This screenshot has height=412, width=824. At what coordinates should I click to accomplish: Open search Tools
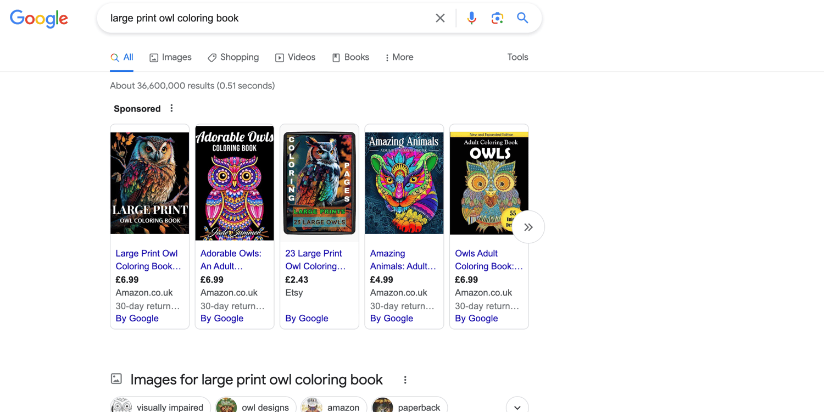[517, 57]
